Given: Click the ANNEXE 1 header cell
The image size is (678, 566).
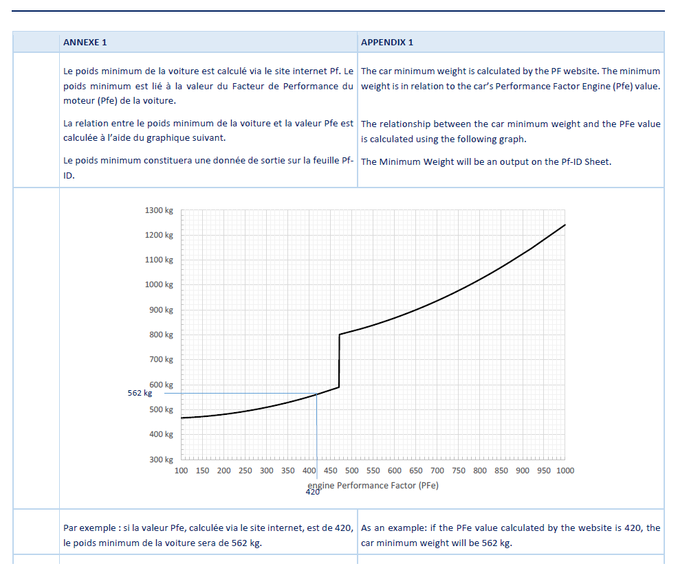Looking at the screenshot, I should (x=85, y=43).
